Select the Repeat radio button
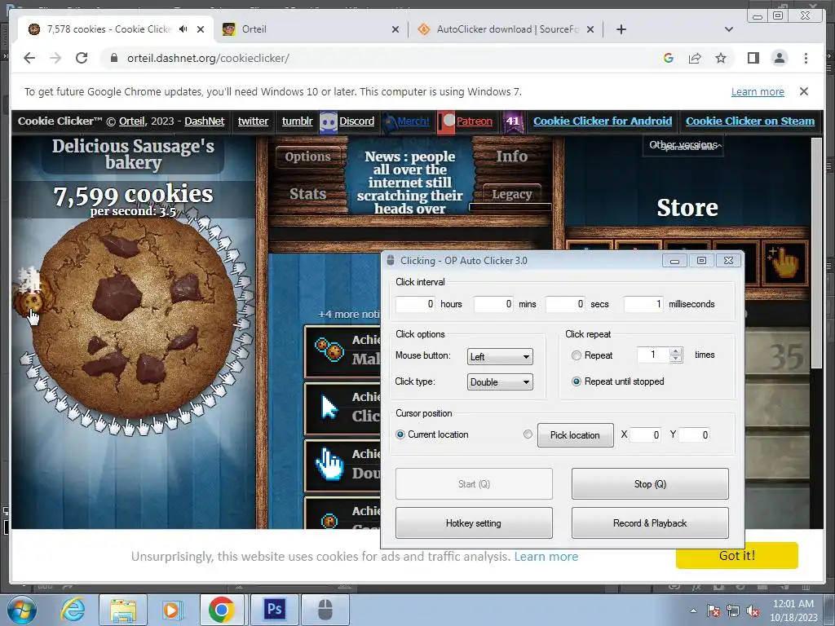 (x=577, y=355)
